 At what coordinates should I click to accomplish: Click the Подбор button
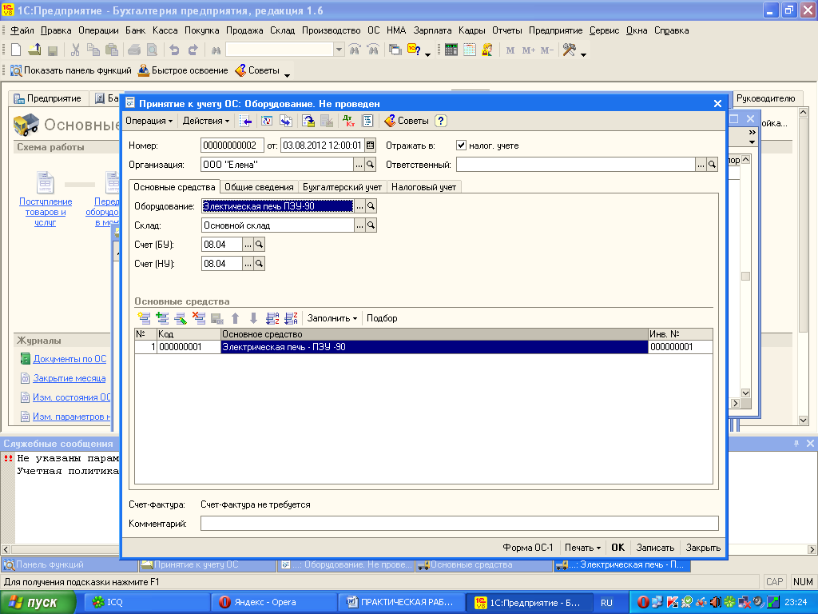(x=382, y=318)
